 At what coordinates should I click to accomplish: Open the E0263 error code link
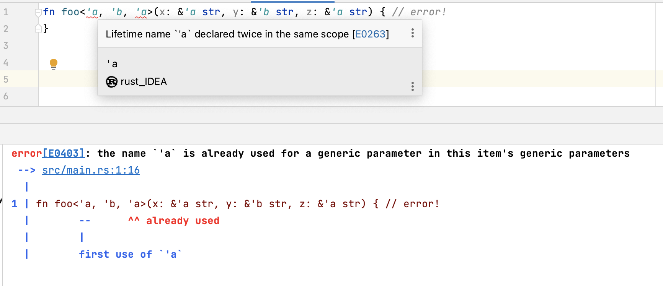pos(371,34)
